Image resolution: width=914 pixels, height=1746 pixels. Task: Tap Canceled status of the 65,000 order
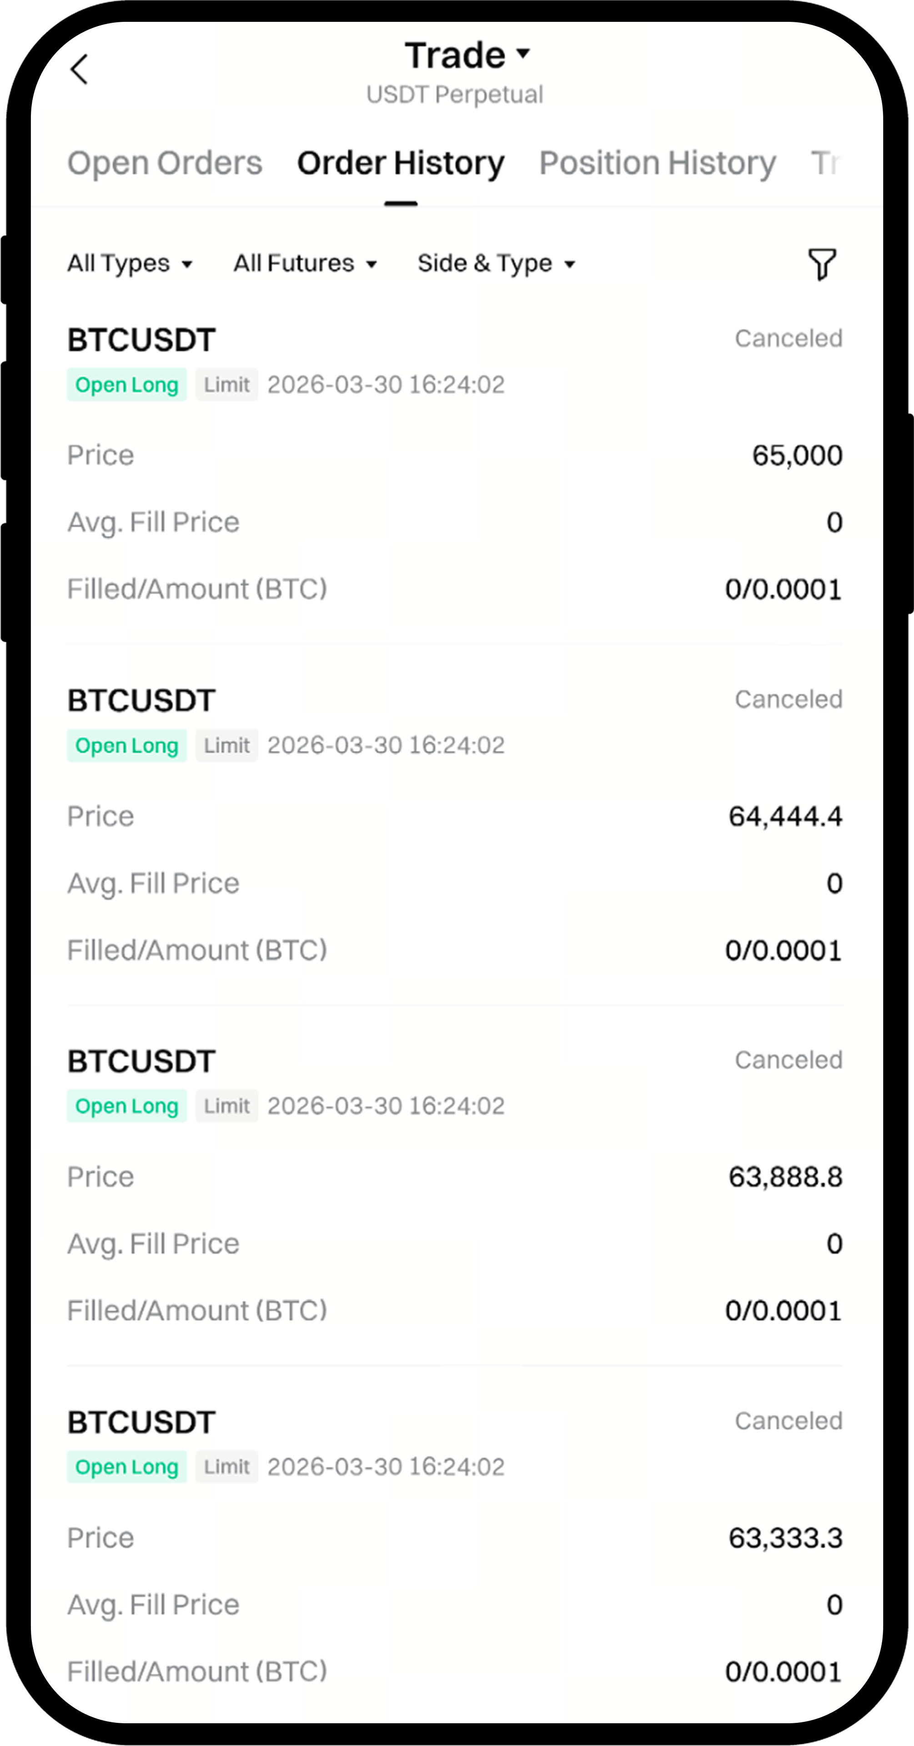(x=788, y=338)
